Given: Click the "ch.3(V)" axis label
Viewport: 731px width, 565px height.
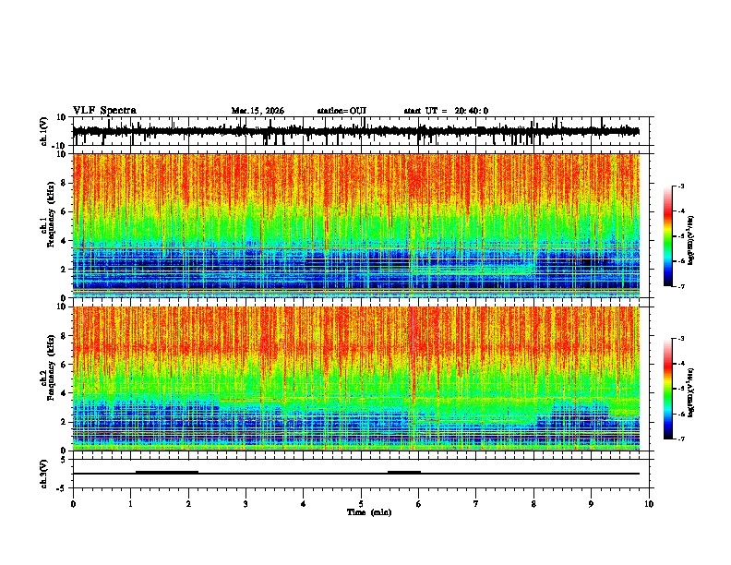Looking at the screenshot, I should (44, 474).
